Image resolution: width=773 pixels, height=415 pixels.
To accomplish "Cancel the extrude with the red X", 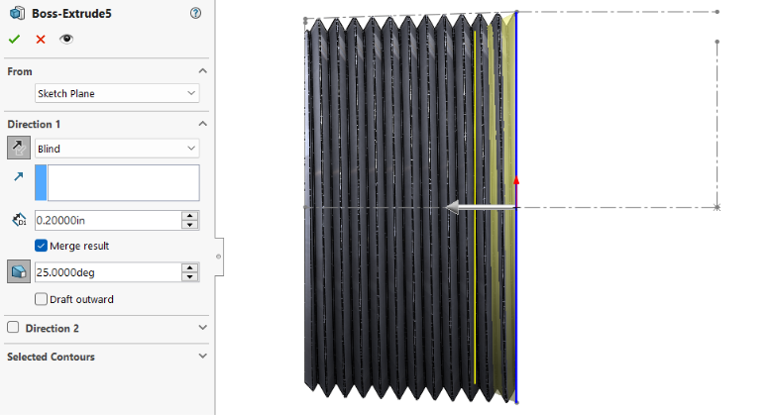I will [x=41, y=39].
